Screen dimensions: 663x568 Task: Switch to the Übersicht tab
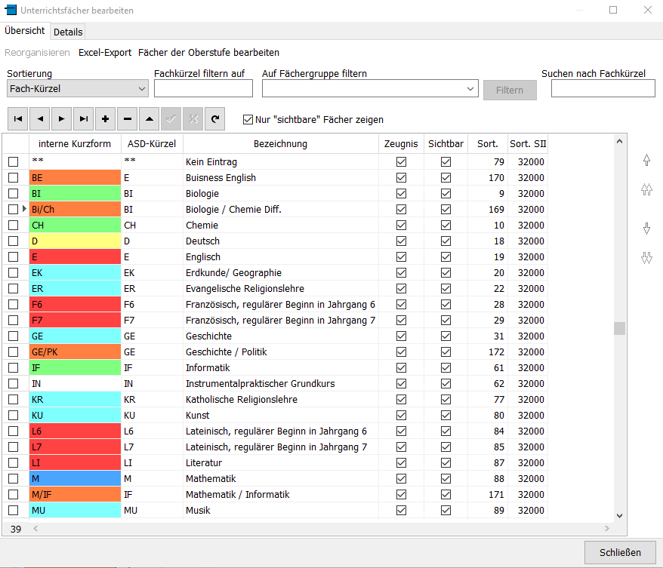coord(24,31)
